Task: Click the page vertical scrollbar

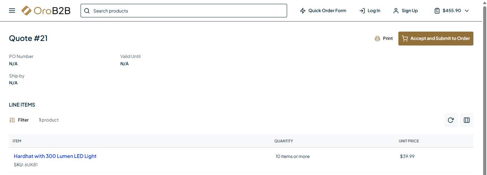Action: tap(484, 87)
